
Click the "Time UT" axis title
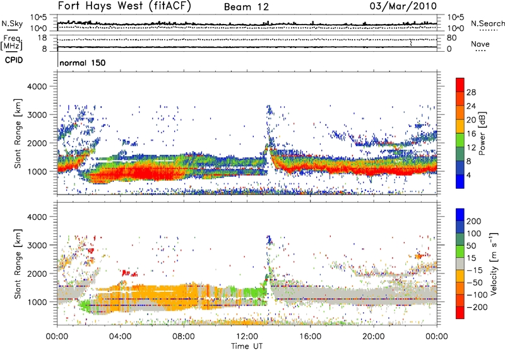click(x=247, y=346)
